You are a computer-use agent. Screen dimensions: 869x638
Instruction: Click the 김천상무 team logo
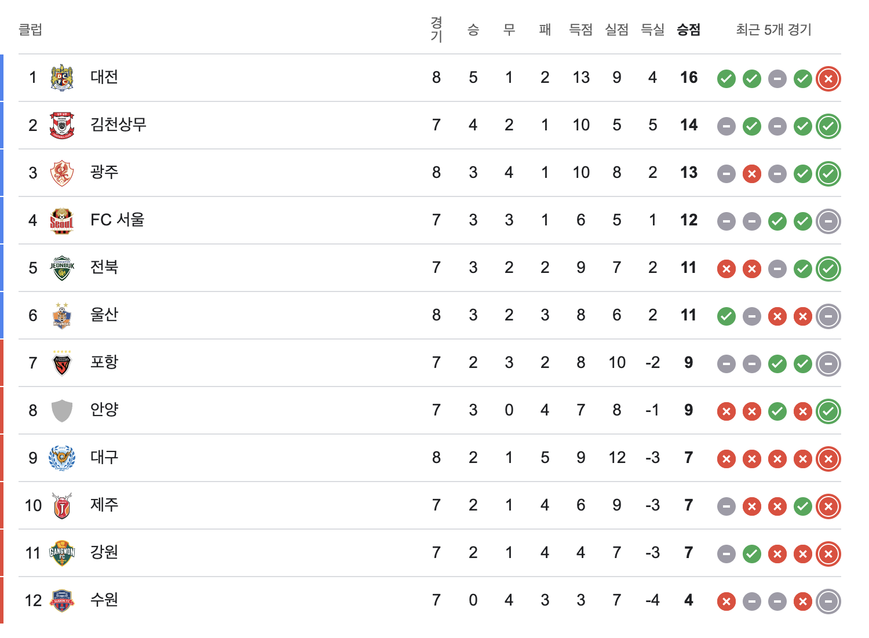62,125
